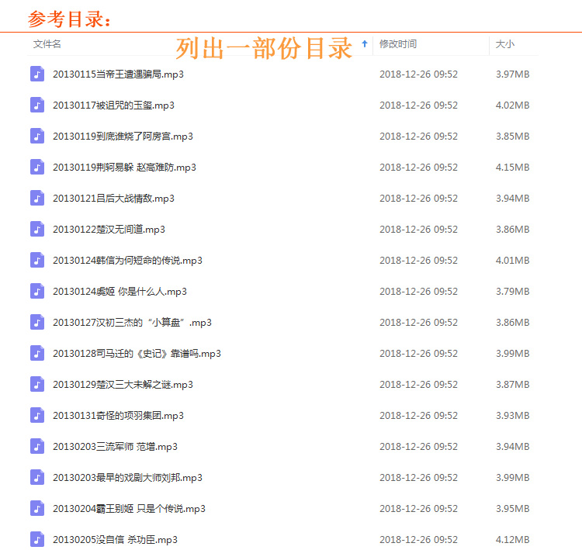
Task: Click 20130203最早的戏剧大师刘邦.mp3 file name
Action: pyautogui.click(x=127, y=478)
